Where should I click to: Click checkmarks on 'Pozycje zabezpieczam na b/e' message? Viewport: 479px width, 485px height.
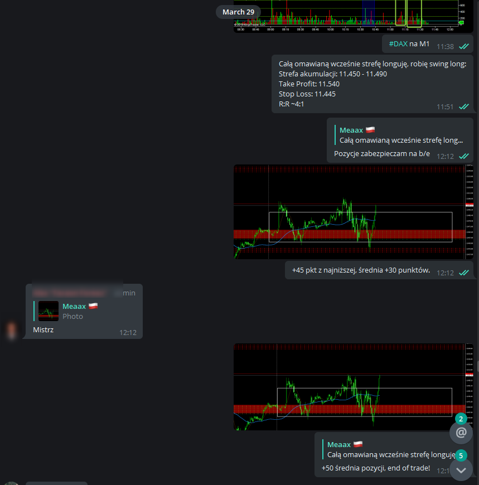tap(463, 157)
